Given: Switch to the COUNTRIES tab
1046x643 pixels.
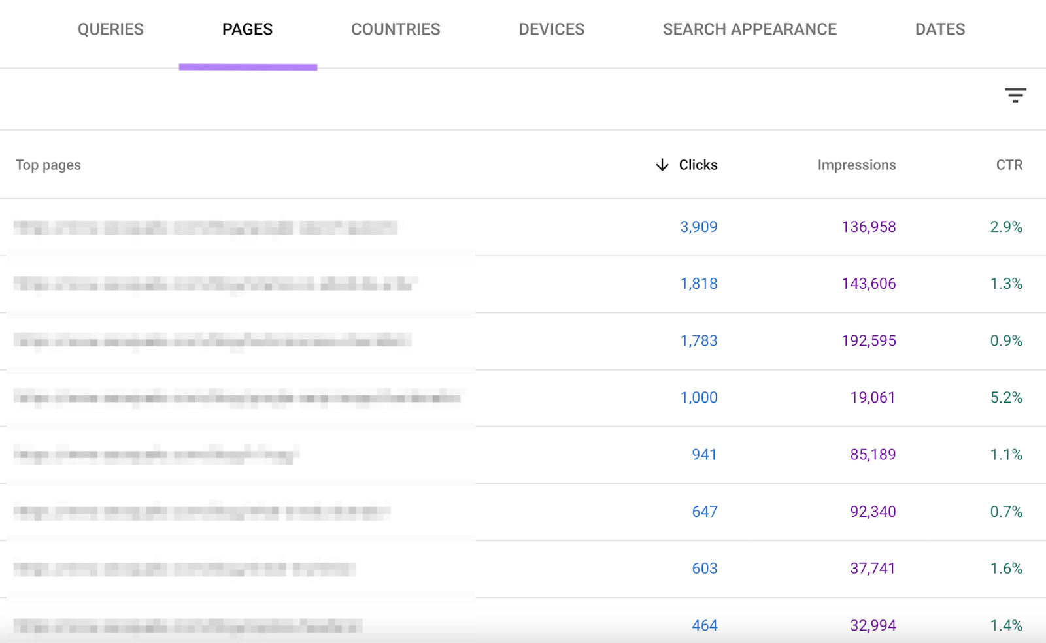Looking at the screenshot, I should pyautogui.click(x=395, y=29).
